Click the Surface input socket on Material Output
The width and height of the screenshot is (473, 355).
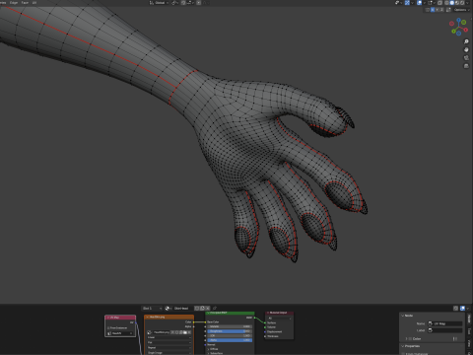pyautogui.click(x=265, y=322)
